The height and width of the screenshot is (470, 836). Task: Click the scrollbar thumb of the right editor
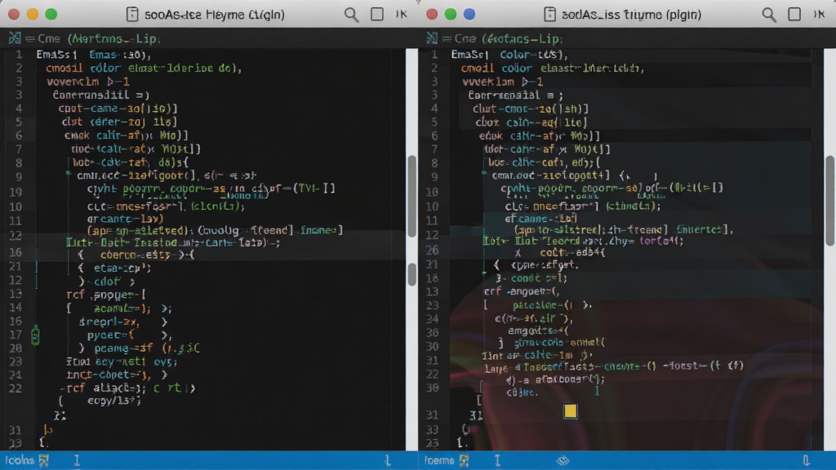click(830, 200)
